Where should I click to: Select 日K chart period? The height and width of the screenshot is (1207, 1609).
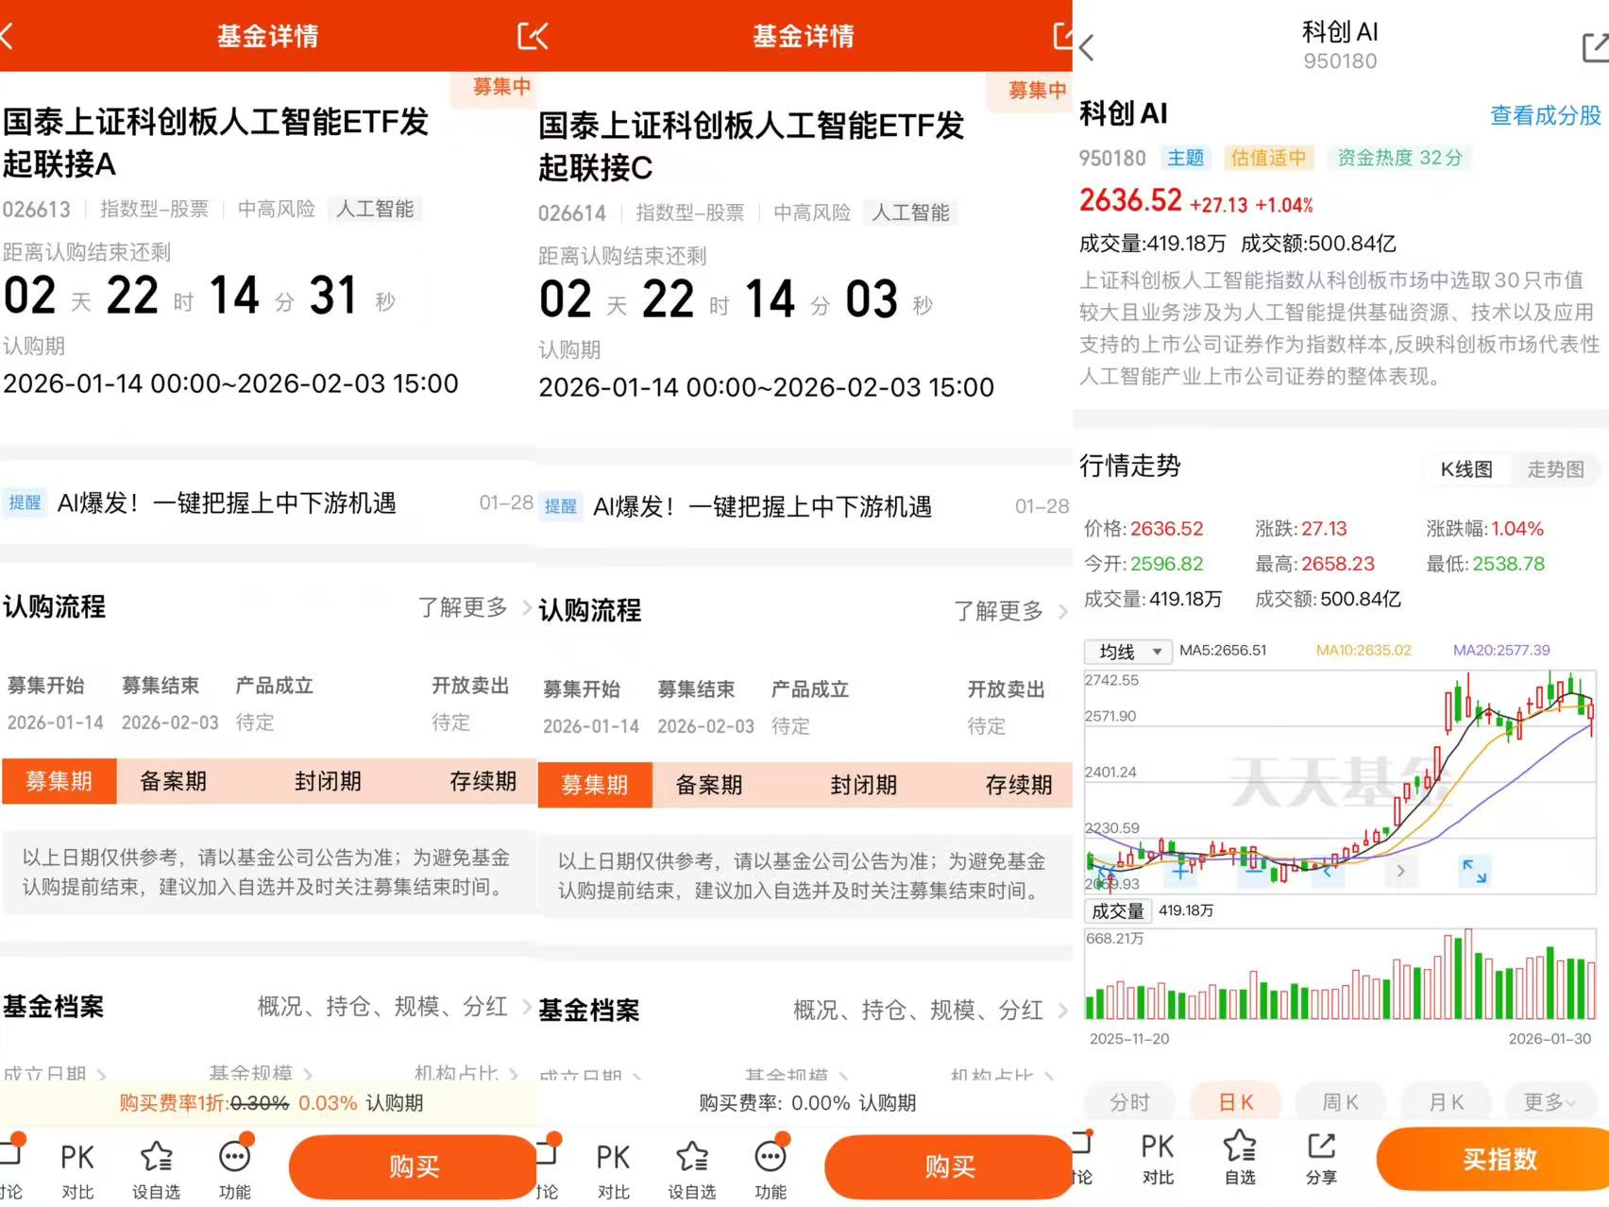1236,1102
